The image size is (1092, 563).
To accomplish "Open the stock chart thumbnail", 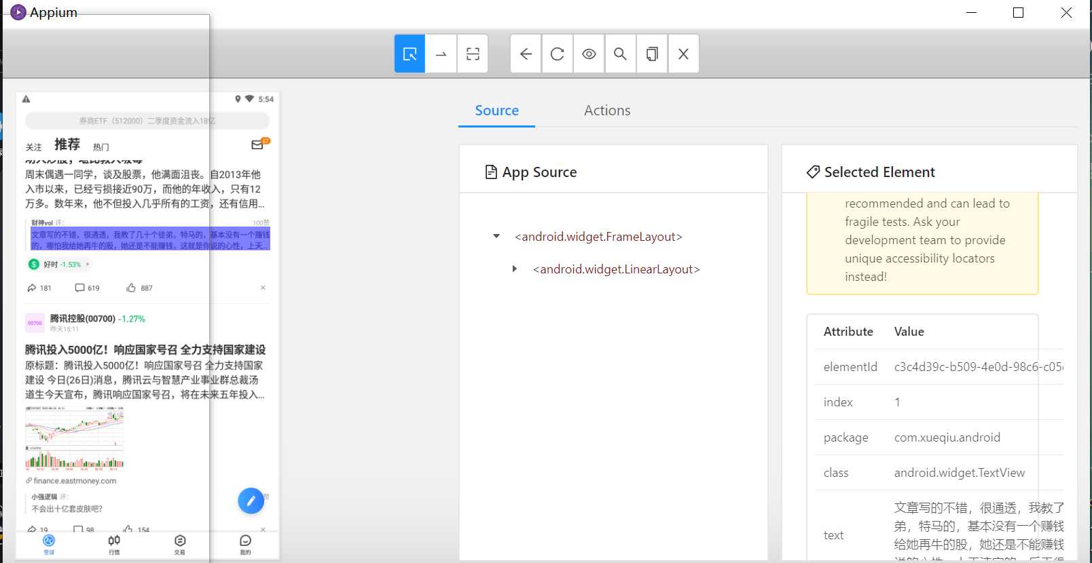I will (x=75, y=438).
